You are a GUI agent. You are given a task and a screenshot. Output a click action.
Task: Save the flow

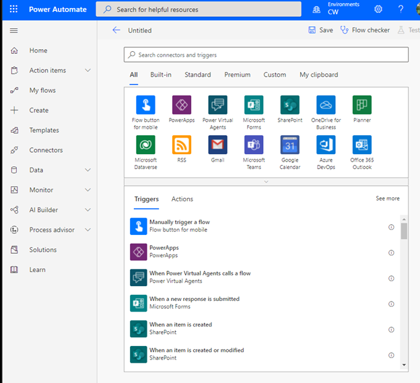tap(320, 30)
